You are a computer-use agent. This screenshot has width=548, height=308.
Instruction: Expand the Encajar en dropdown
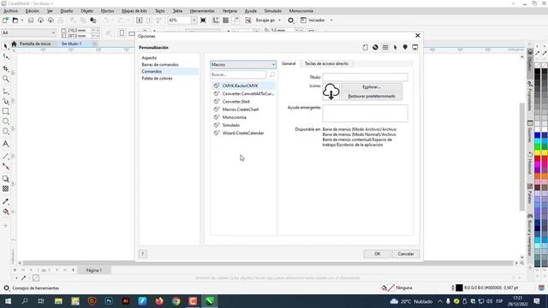280,21
